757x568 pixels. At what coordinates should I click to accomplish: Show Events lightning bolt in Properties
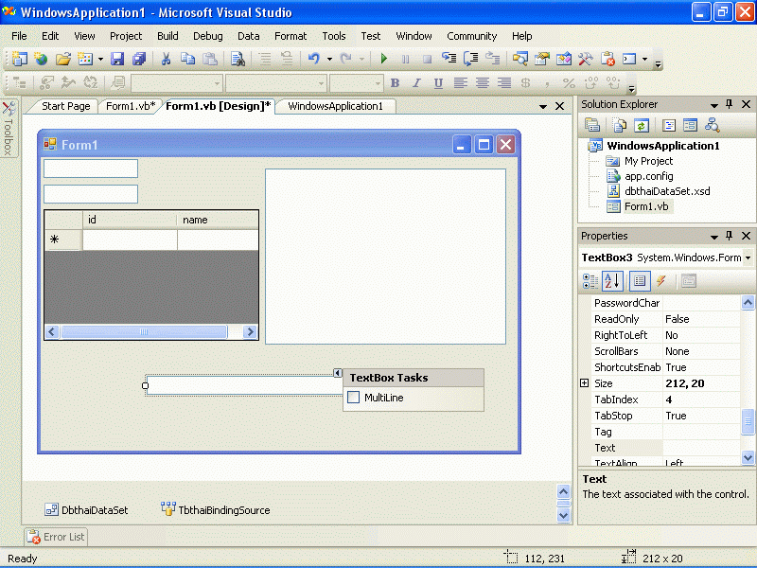click(x=661, y=281)
